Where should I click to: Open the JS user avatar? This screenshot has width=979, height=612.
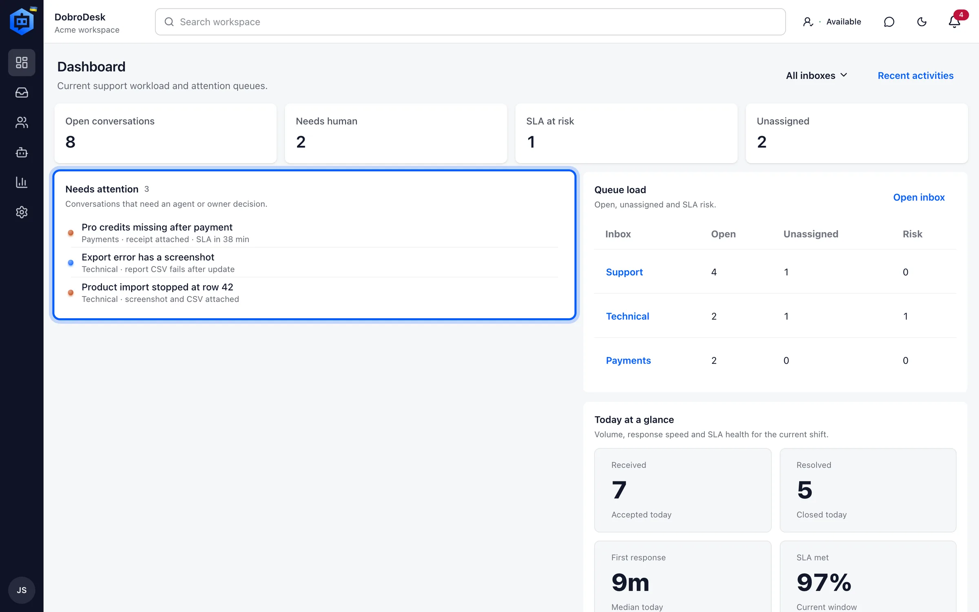pyautogui.click(x=22, y=590)
